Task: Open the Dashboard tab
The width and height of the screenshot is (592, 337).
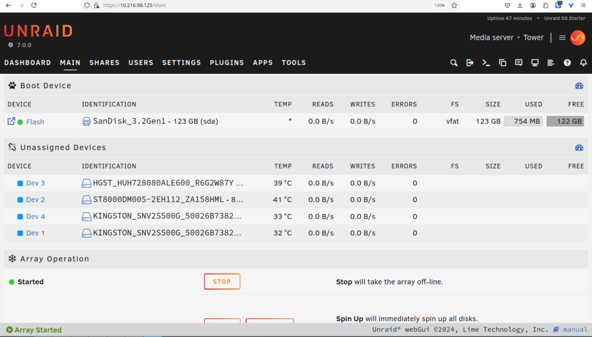Action: tap(28, 63)
